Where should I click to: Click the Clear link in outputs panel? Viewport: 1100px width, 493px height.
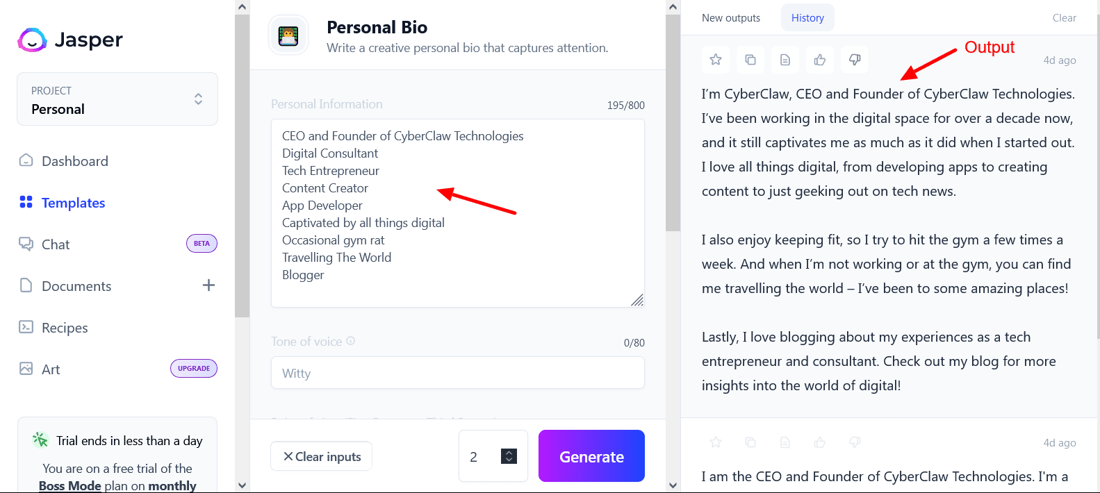pos(1064,18)
